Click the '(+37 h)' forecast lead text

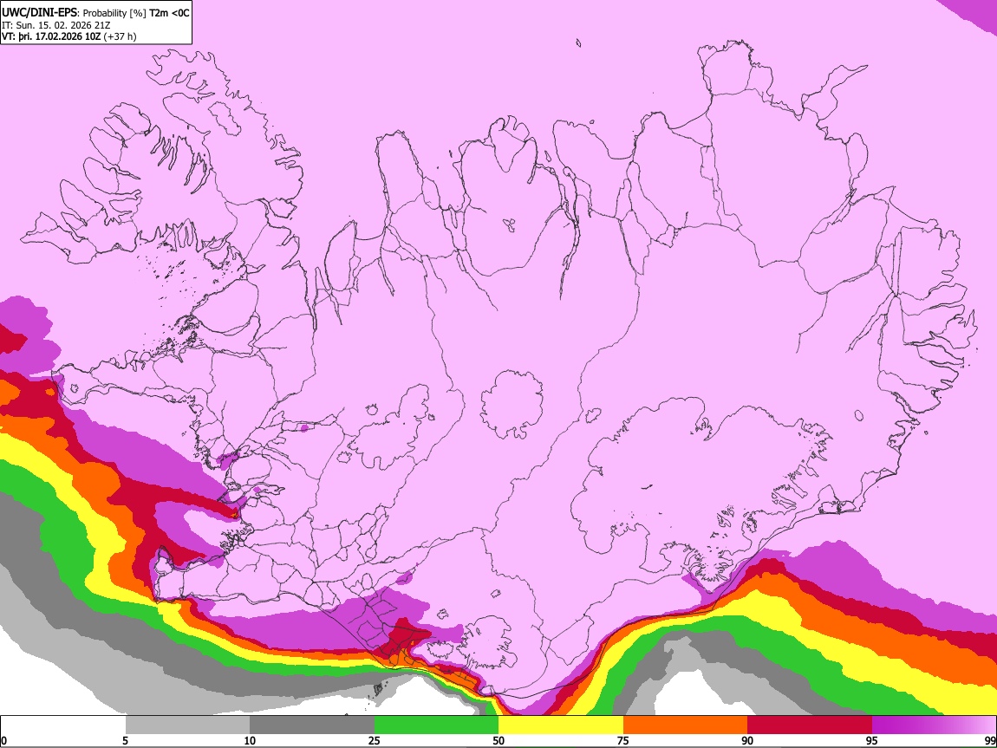120,36
